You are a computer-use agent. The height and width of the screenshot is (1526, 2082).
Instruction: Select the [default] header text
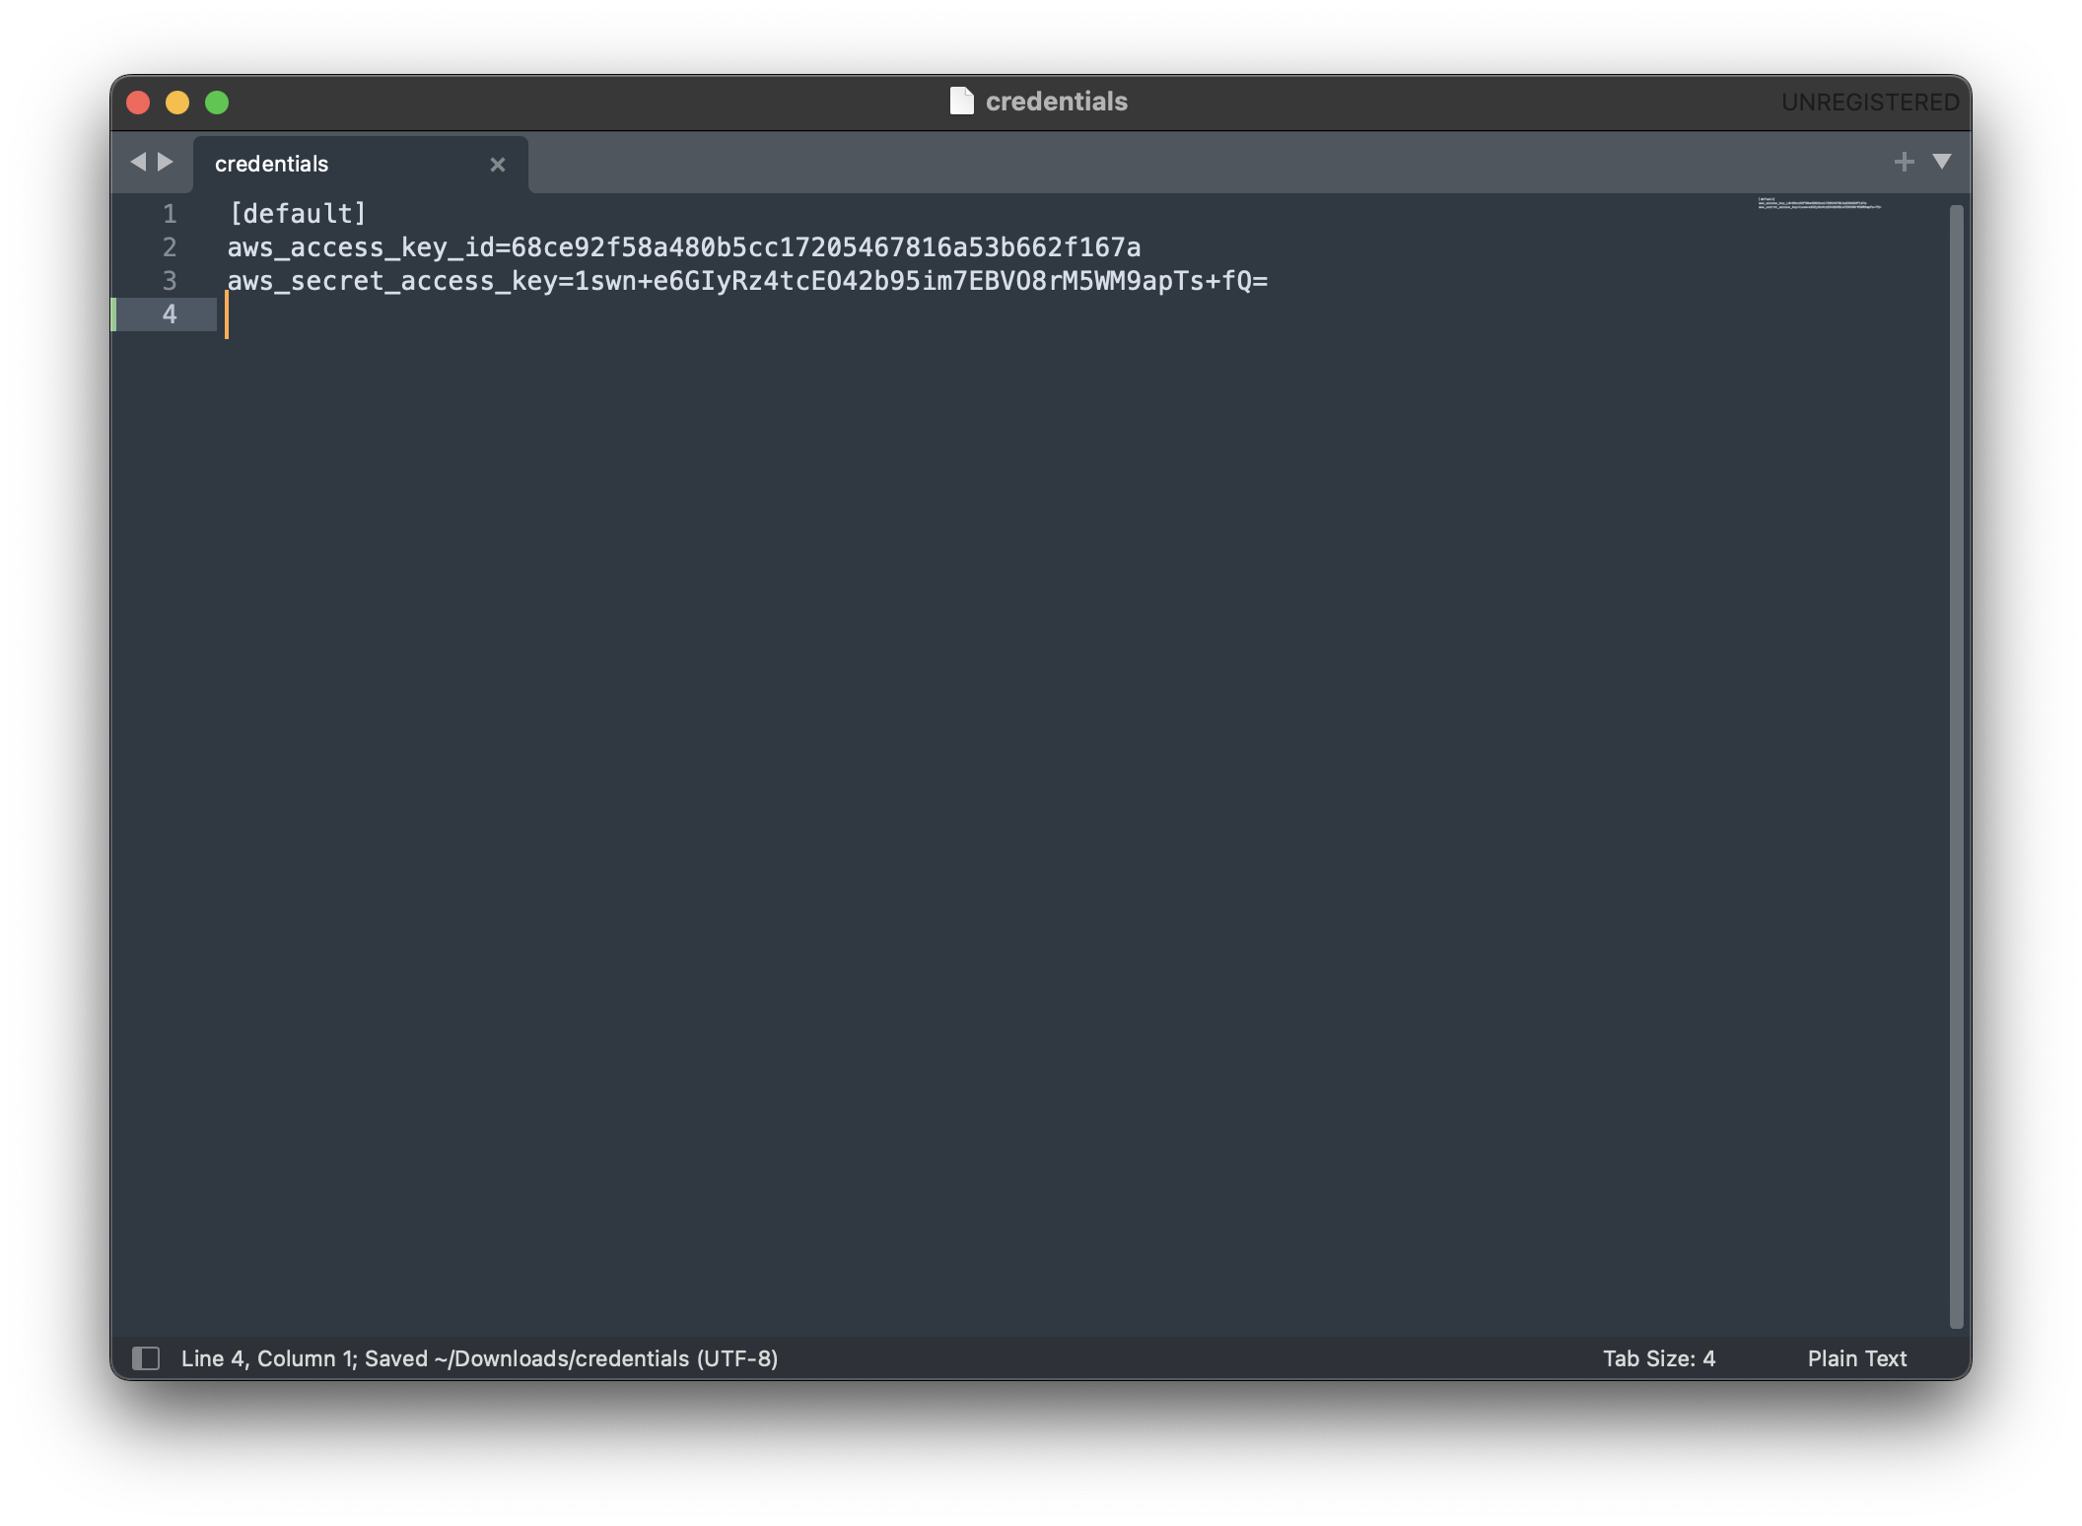tap(296, 213)
